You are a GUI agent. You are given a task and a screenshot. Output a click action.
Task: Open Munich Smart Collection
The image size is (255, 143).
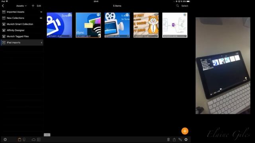22,24
